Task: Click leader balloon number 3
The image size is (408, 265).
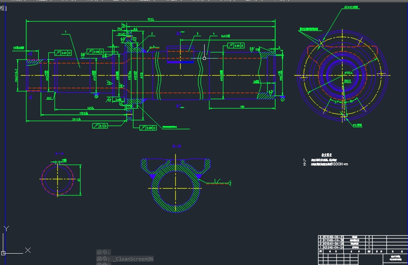Action: pyautogui.click(x=198, y=34)
